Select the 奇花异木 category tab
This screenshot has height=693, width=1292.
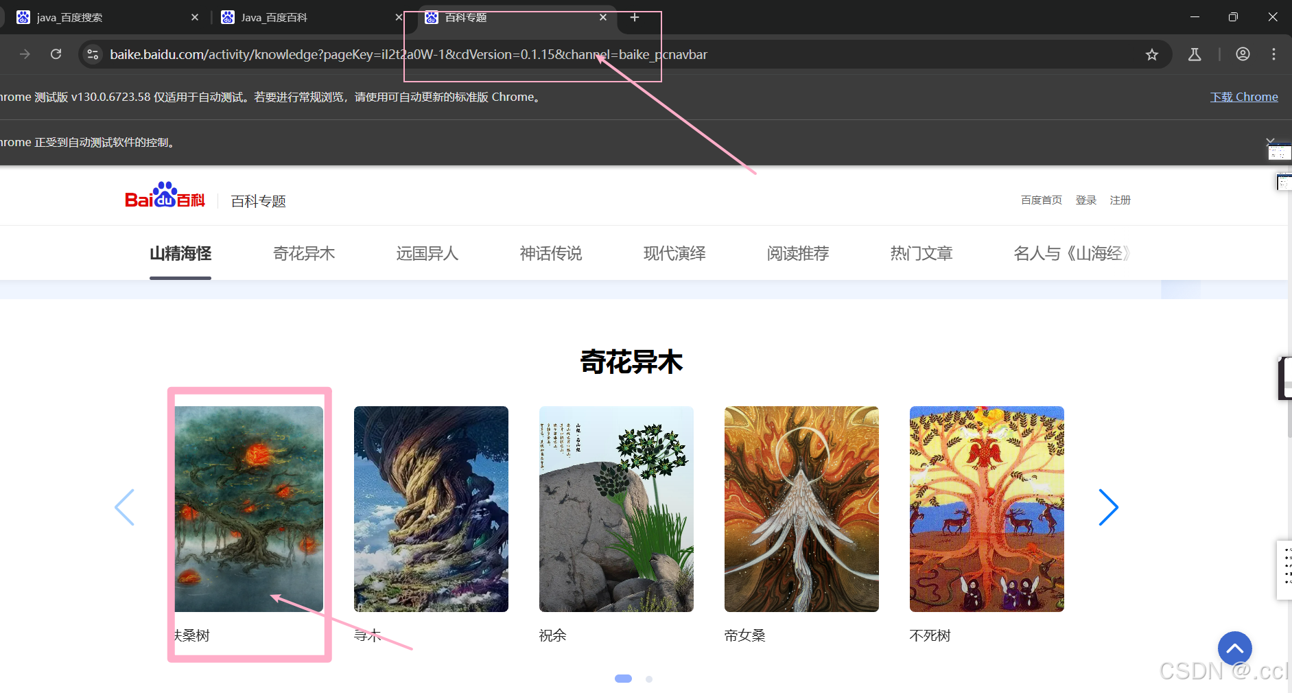coord(304,254)
